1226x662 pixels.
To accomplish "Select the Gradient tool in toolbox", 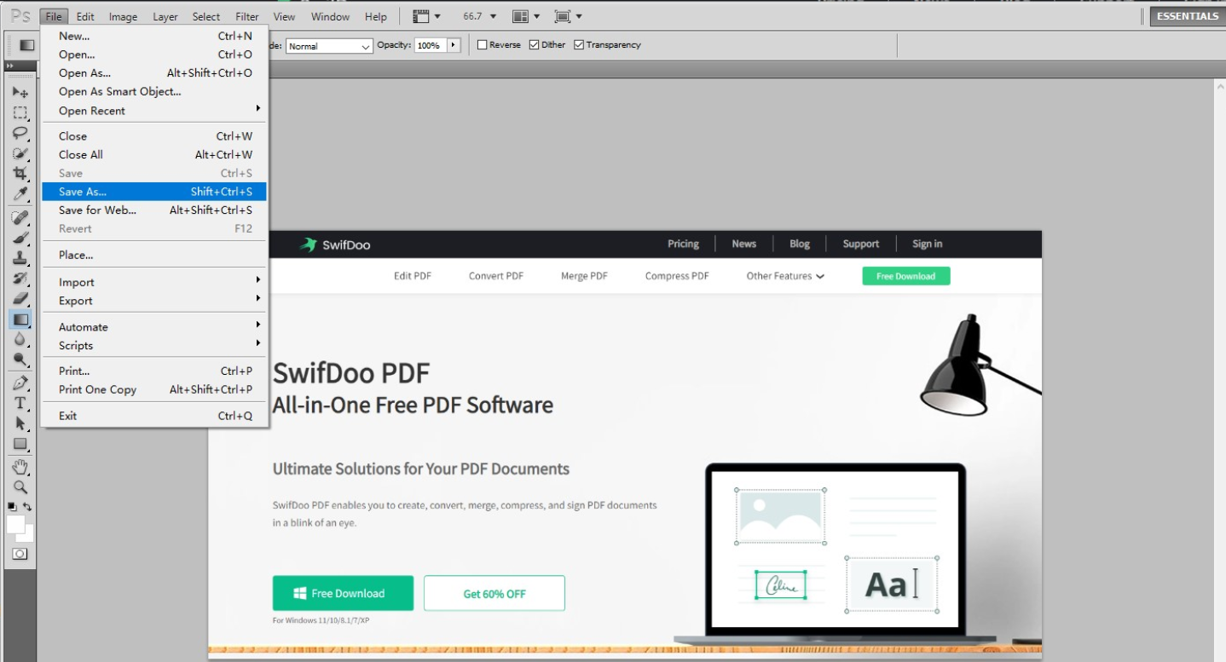I will 20,319.
